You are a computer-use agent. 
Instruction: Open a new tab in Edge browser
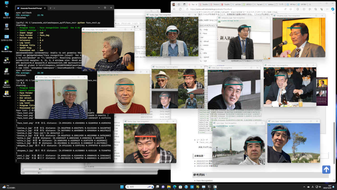(310, 4)
